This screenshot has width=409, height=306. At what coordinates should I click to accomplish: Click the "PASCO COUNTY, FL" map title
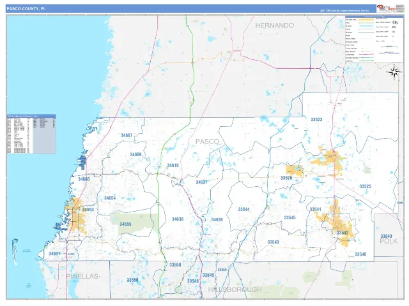(26, 8)
